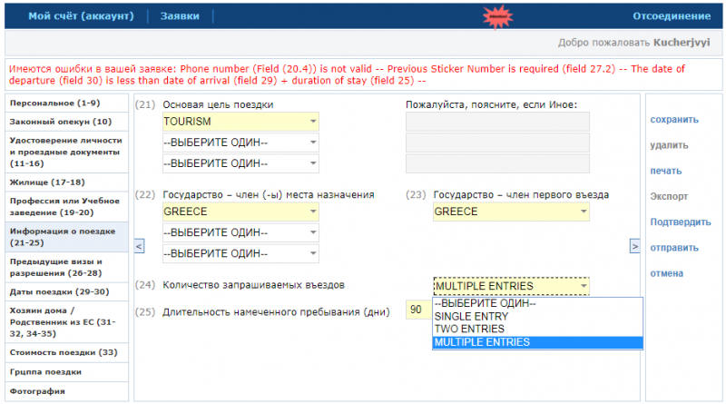Click the red starburst badge icon
The width and height of the screenshot is (726, 404).
495,15
